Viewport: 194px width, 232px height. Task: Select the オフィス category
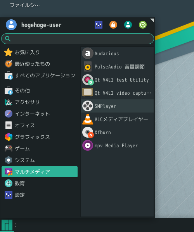(x=40, y=125)
